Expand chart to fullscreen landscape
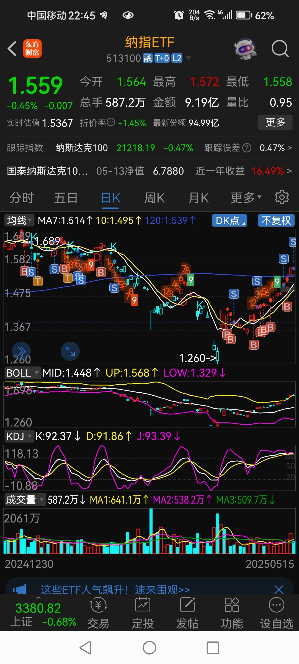 click(x=70, y=351)
